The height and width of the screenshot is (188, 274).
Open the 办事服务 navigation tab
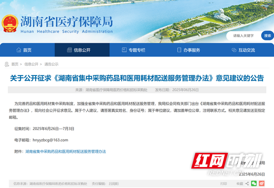[192, 50]
